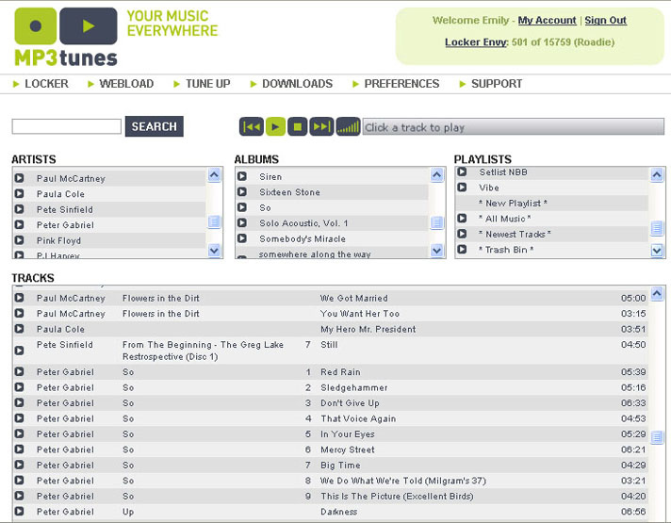The height and width of the screenshot is (523, 671).
Task: Play track Still by Pete Sinfield icon
Action: 19,351
